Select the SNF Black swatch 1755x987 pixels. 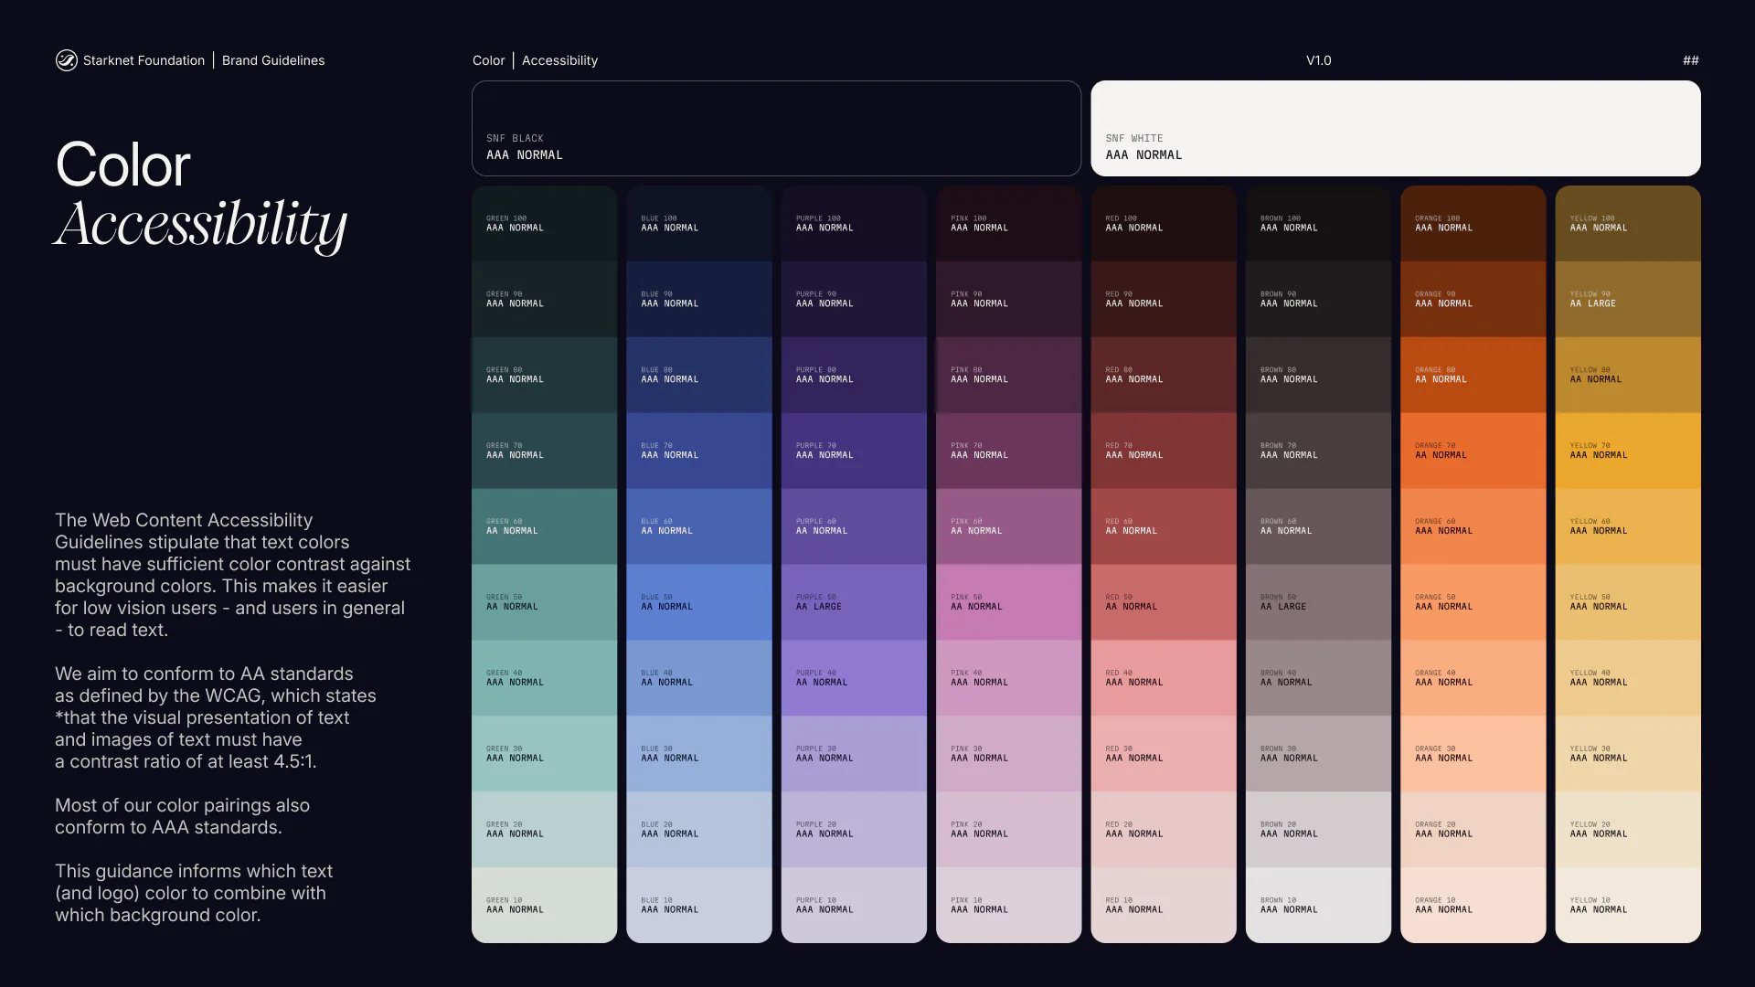pos(776,128)
